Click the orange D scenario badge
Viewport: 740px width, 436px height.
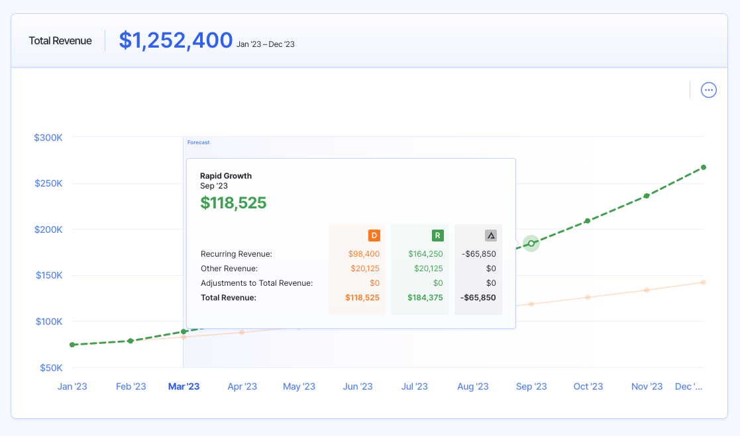(x=374, y=235)
